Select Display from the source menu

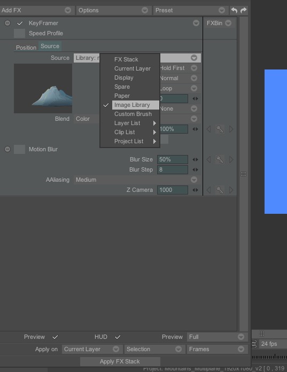124,77
